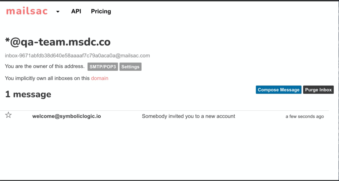Click the Compose Message button
Viewport: 339px width, 181px height.
coord(278,90)
